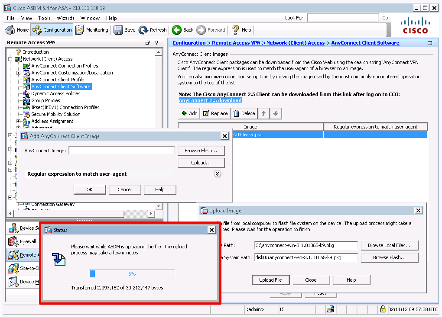Open the View menu
This screenshot has height=318, width=442.
[x=26, y=18]
